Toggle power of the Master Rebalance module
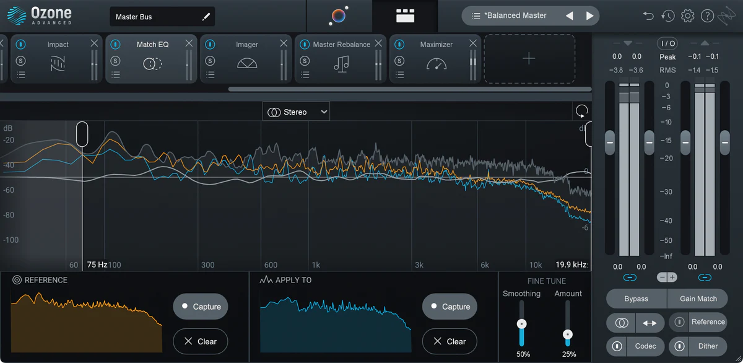Image resolution: width=743 pixels, height=363 pixels. coord(305,45)
